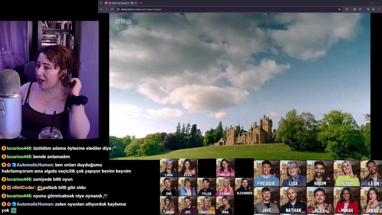Select Olivia's portrait card
The width and height of the screenshot is (382, 215).
[x=346, y=173]
